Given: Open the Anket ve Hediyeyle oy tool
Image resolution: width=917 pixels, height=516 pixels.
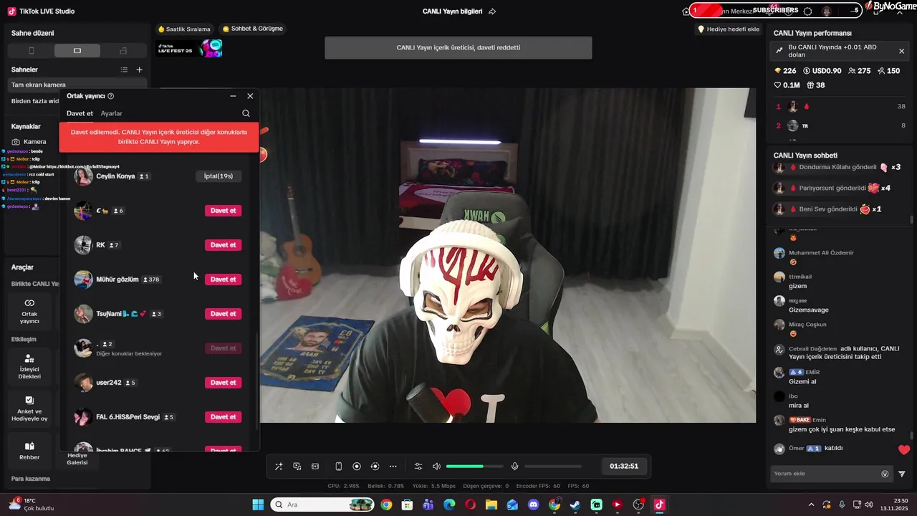Looking at the screenshot, I should [29, 408].
